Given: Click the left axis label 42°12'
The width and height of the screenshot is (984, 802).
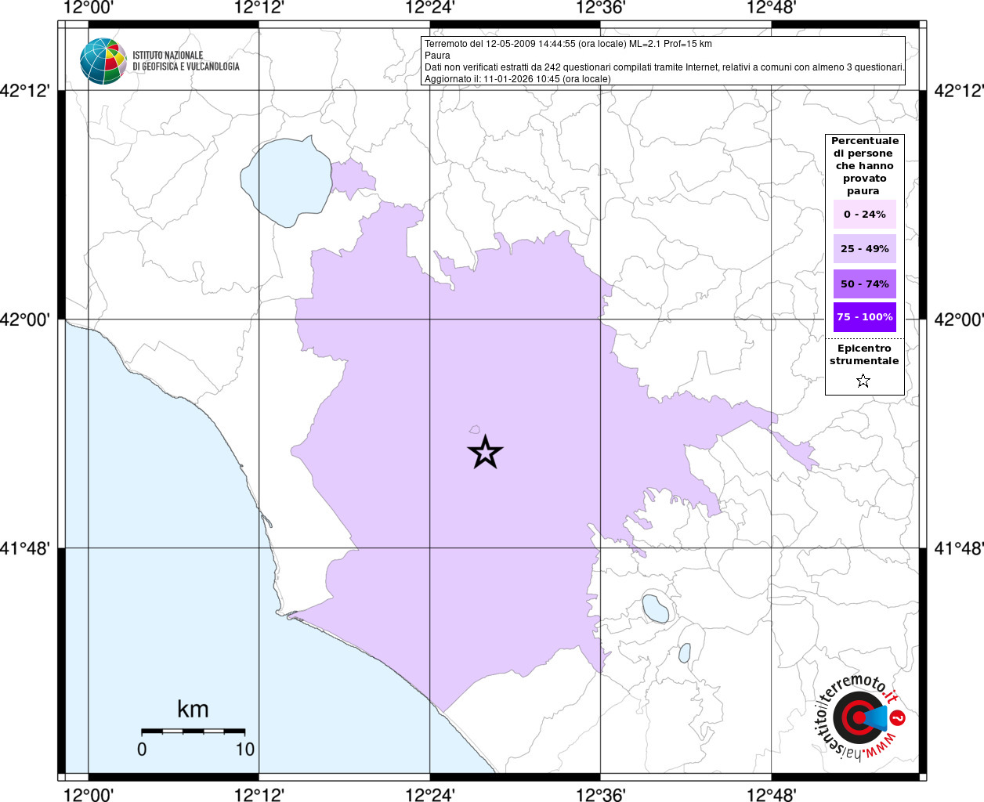Looking at the screenshot, I should click(25, 91).
